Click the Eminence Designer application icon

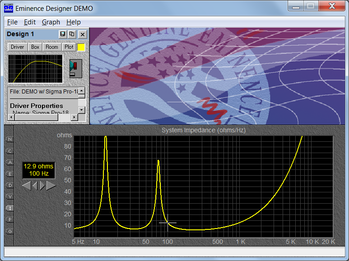9,8
